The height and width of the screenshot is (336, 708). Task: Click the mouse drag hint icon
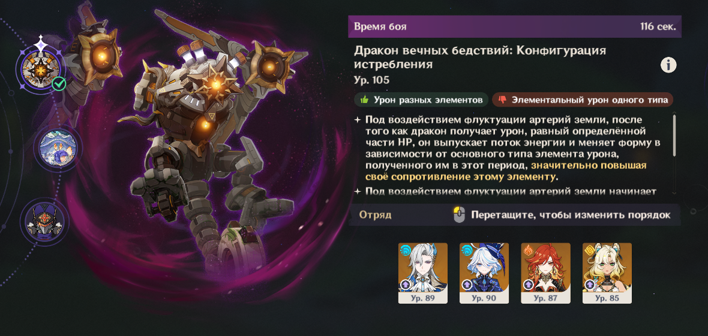pyautogui.click(x=459, y=214)
